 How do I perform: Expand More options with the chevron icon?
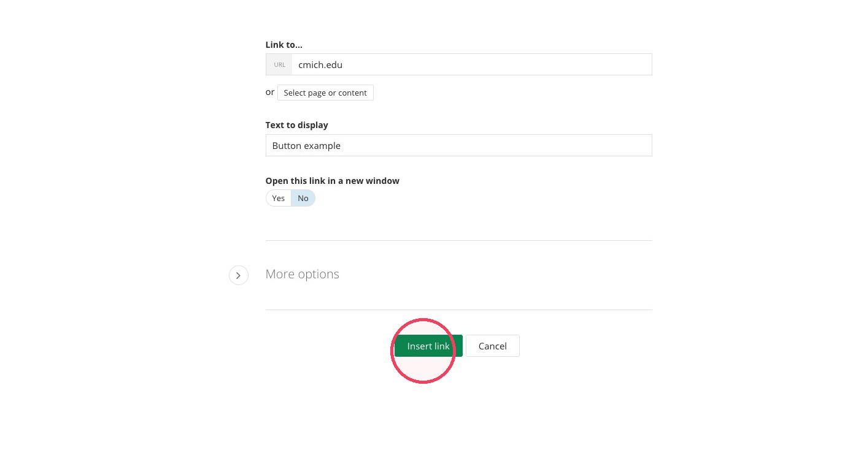pos(239,275)
